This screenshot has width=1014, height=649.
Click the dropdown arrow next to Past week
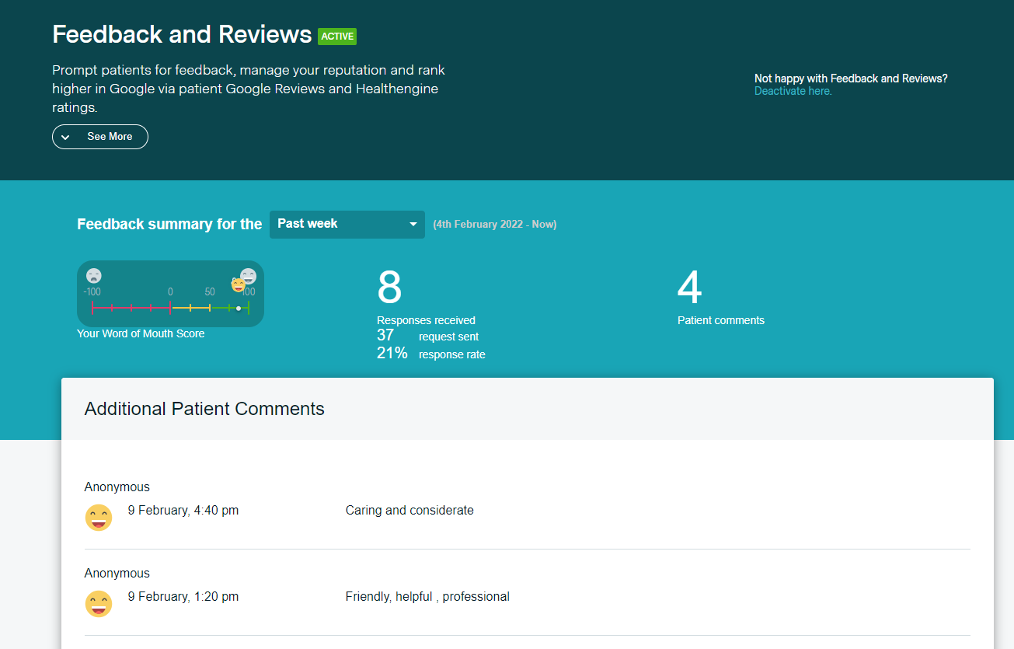coord(413,225)
